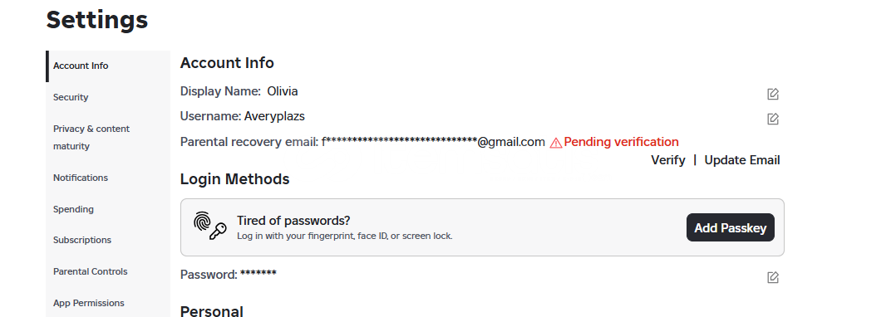Image resolution: width=896 pixels, height=317 pixels.
Task: Edit the Display Name using pencil icon
Action: (x=773, y=94)
